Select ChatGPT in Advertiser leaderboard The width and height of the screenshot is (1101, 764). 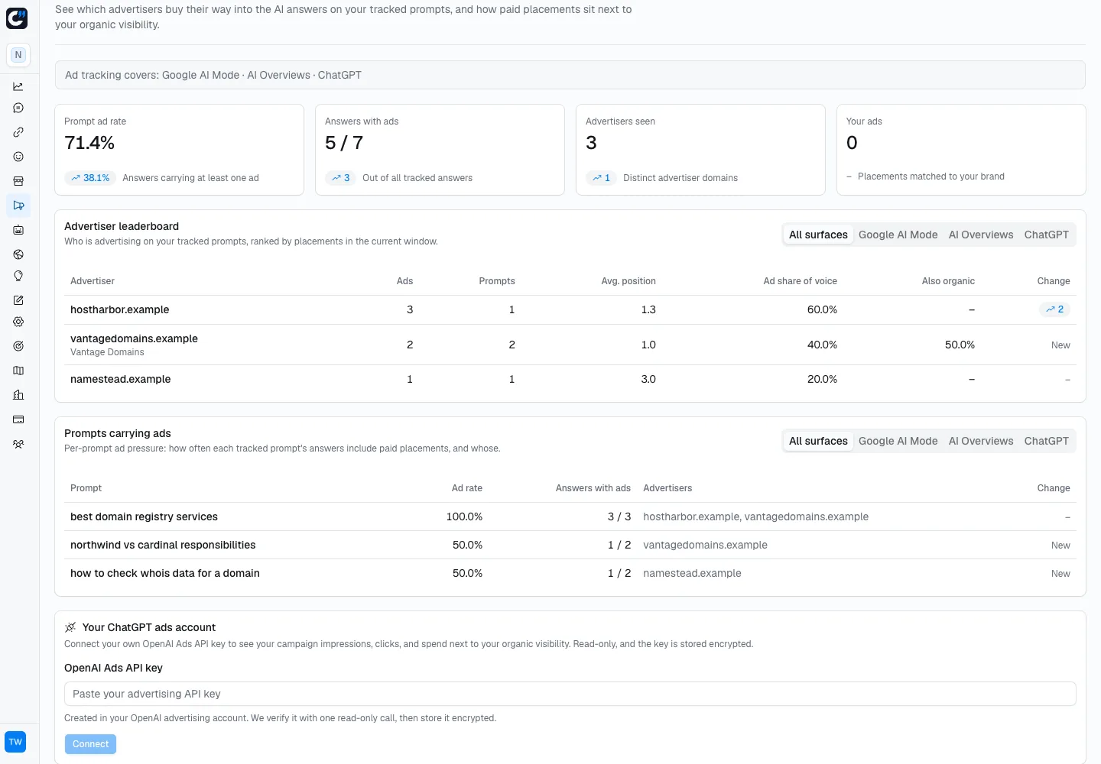[x=1046, y=235]
